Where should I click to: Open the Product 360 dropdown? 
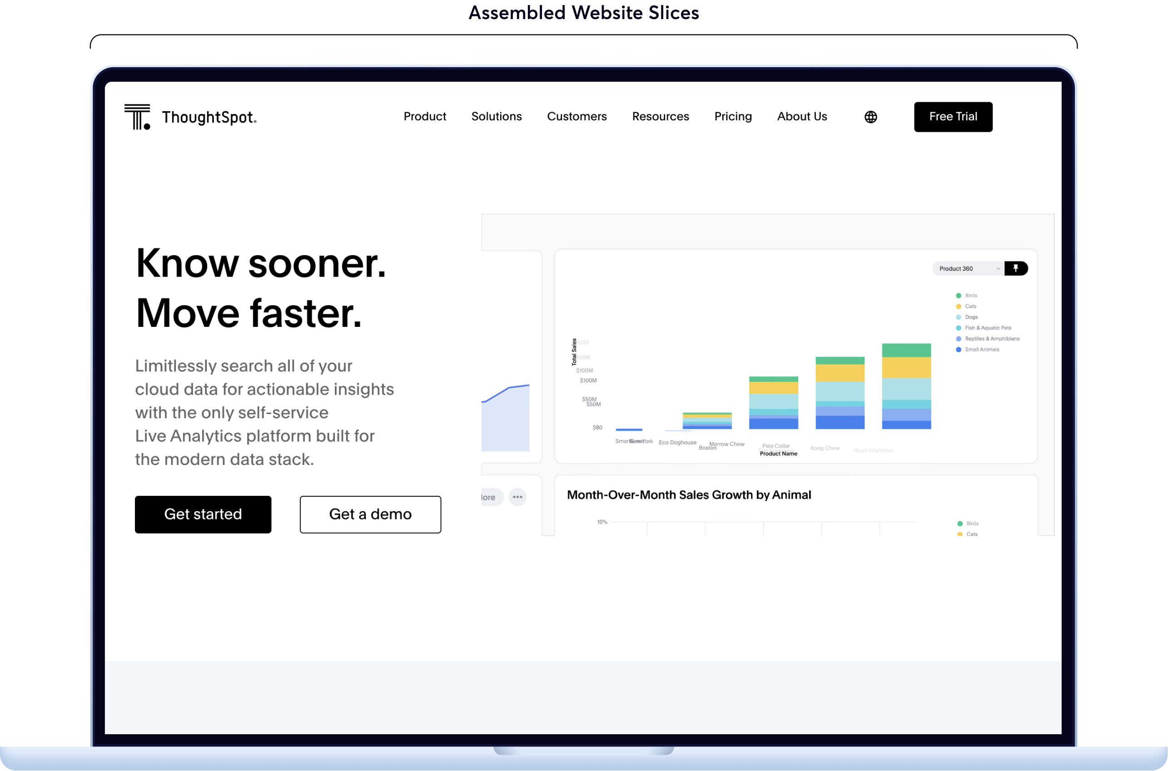[x=967, y=268]
